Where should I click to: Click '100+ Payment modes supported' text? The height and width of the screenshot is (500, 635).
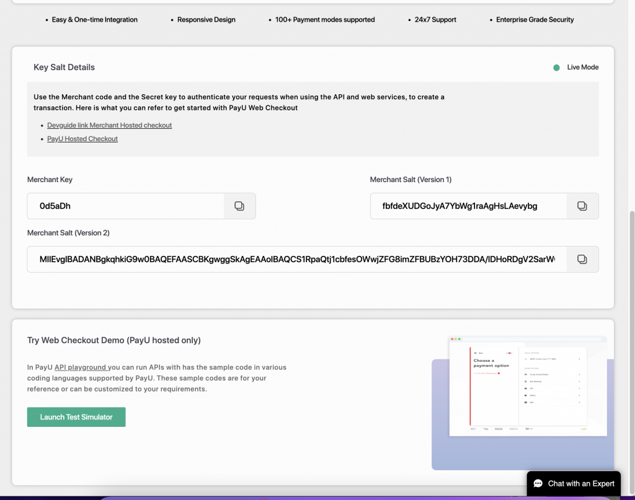point(325,19)
